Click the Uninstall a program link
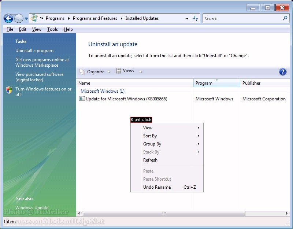The width and height of the screenshot is (293, 229). 34,51
